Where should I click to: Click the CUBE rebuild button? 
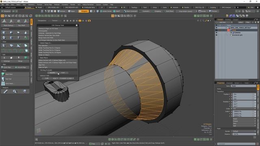point(47,78)
